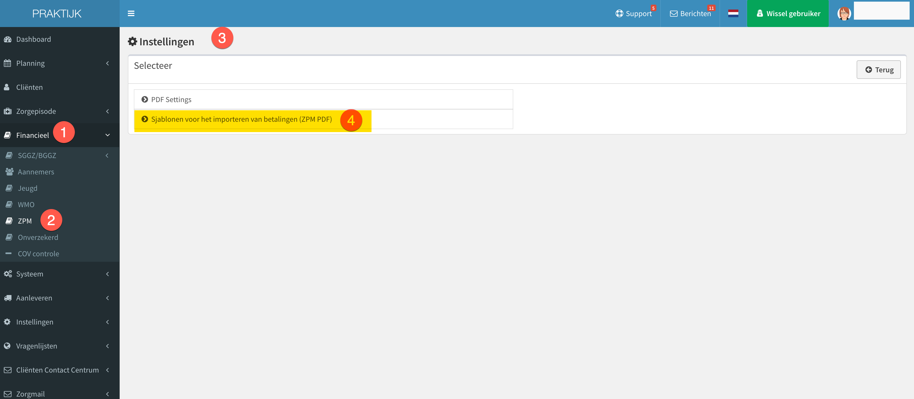Viewport: 914px width, 399px height.
Task: Click the Aanleveren truck icon
Action: click(x=7, y=298)
